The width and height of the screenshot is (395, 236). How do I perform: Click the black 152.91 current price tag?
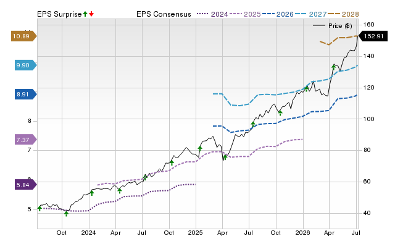373,36
